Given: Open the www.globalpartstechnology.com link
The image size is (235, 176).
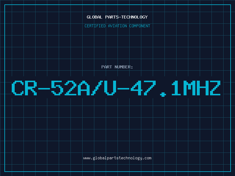Looking at the screenshot, I should point(117,158).
